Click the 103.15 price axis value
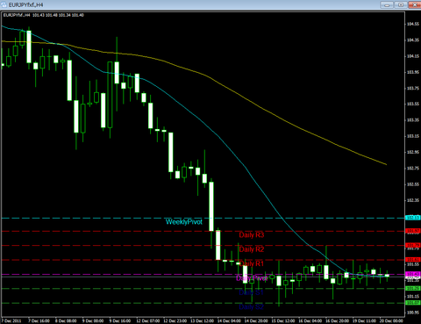 (x=413, y=136)
